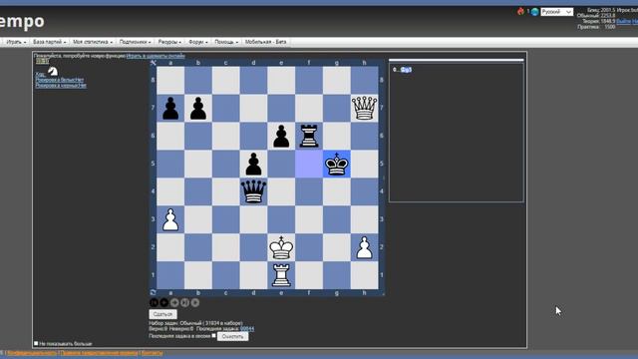The image size is (638, 359).
Task: Step forward one move in the move controls
Action: pos(174,302)
